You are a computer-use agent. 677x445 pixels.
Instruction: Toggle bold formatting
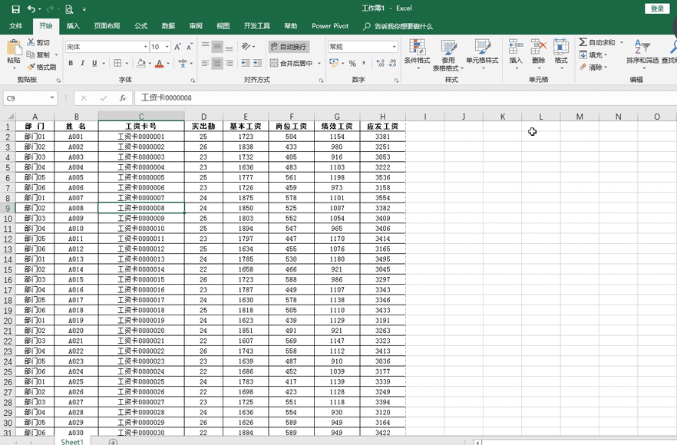click(71, 63)
